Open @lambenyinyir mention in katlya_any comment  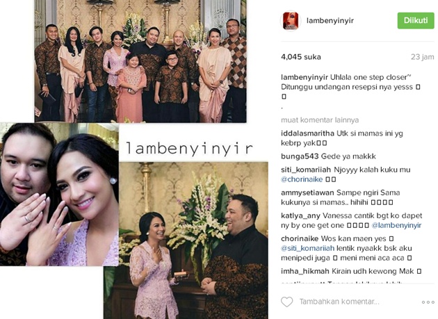(396, 225)
